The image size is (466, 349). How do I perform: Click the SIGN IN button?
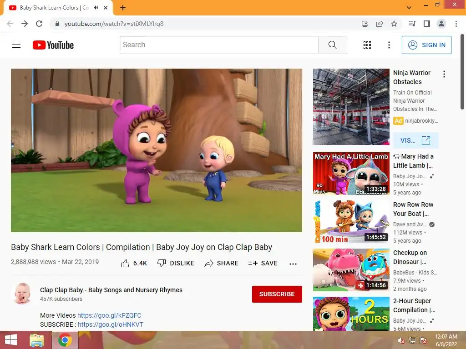click(x=426, y=45)
